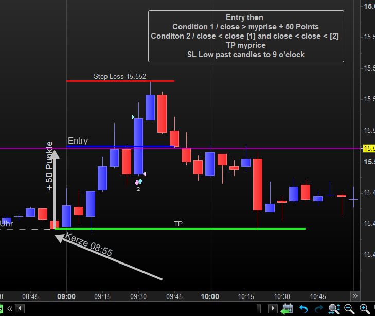Zoom out the chart with minus magnifier
Image resolution: width=375 pixels, height=316 pixels.
349,309
